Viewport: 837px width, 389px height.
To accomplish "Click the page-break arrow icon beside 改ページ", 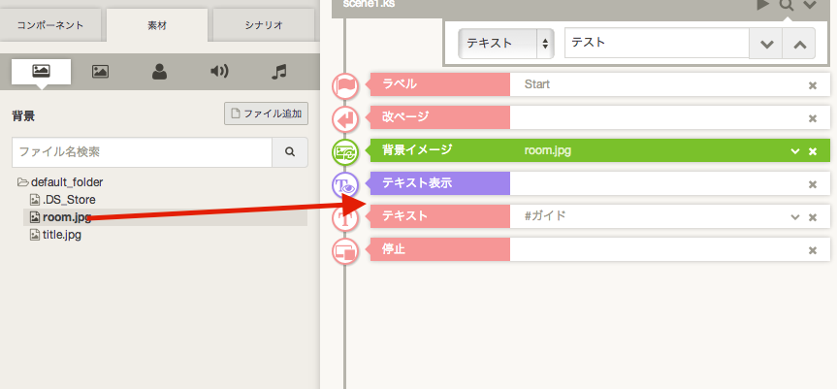I will coord(345,118).
